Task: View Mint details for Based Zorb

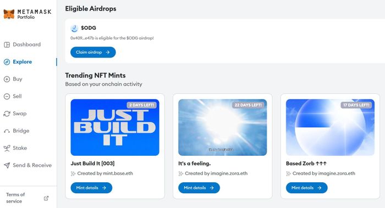Action: (x=307, y=188)
